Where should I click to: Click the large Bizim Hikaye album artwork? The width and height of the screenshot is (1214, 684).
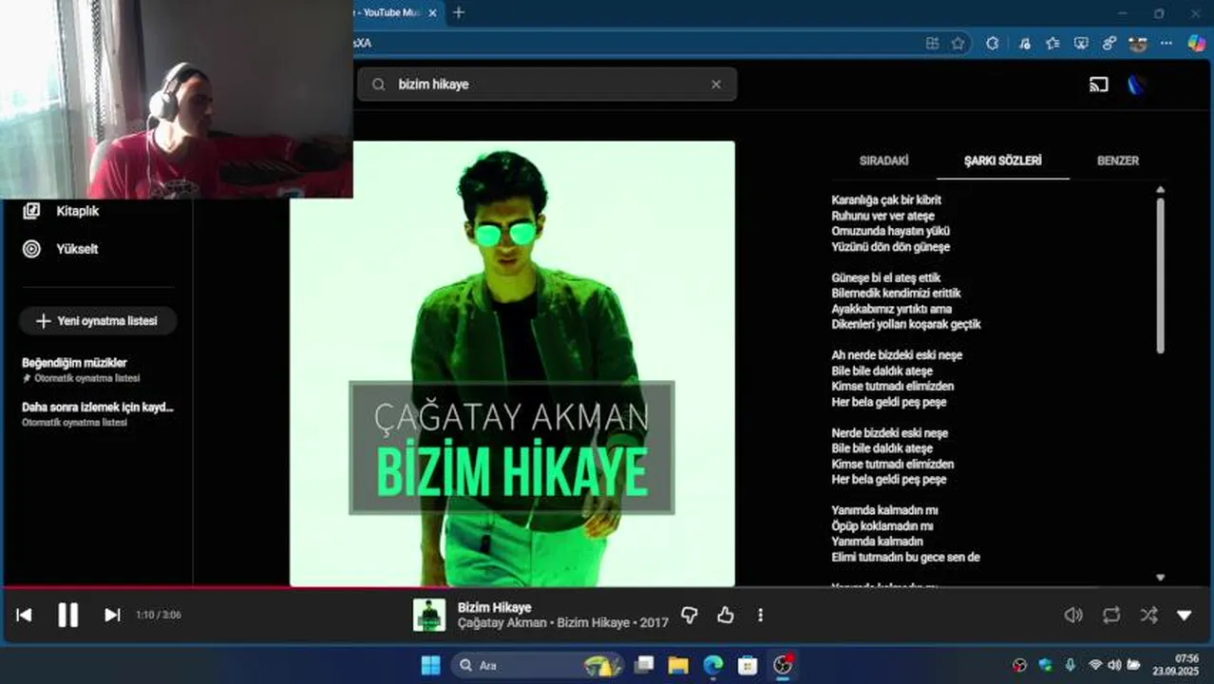point(512,364)
